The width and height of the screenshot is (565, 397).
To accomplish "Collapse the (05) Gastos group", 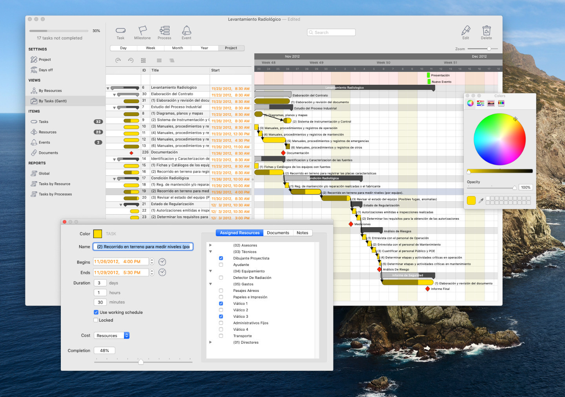I will click(x=211, y=284).
